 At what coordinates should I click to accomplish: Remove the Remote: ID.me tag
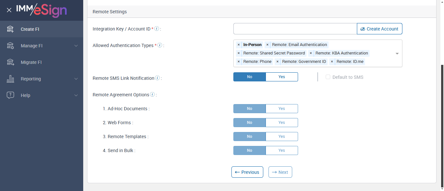click(332, 62)
